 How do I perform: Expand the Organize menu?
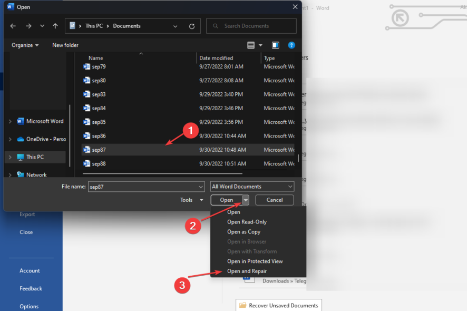[24, 45]
